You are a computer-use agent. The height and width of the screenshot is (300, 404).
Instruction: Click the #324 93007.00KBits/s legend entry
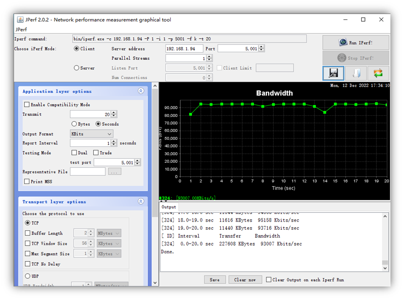tap(187, 198)
